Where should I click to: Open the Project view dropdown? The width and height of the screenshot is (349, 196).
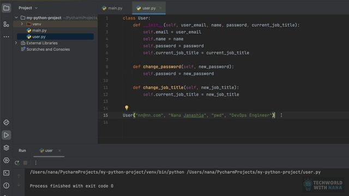click(28, 8)
